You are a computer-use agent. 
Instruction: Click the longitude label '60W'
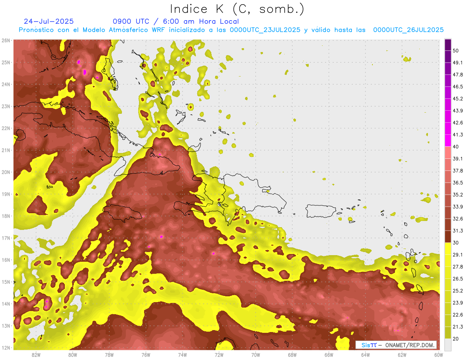[439, 355]
